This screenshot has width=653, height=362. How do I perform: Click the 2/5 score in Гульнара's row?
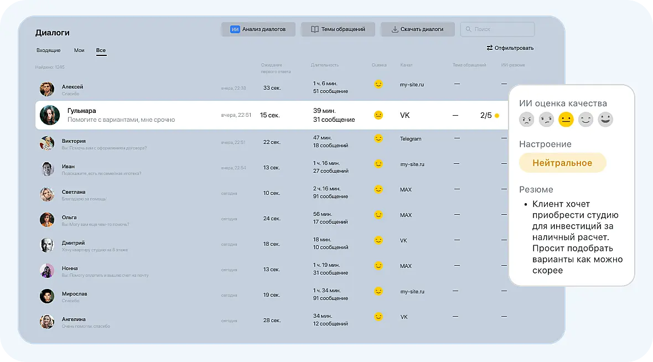tap(486, 115)
